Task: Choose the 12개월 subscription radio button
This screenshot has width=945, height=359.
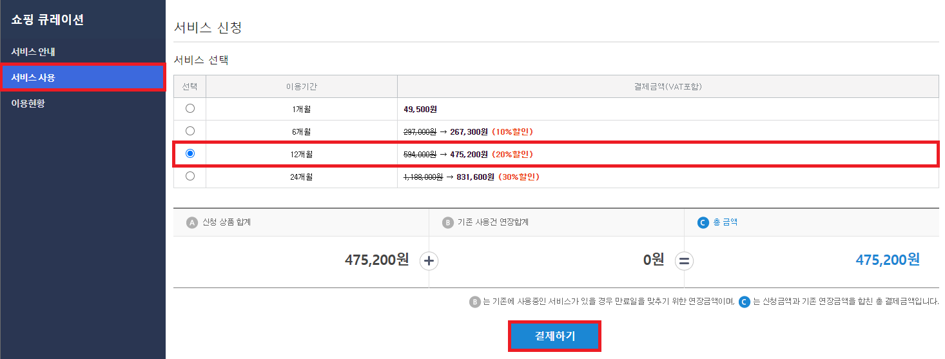Action: pyautogui.click(x=190, y=154)
